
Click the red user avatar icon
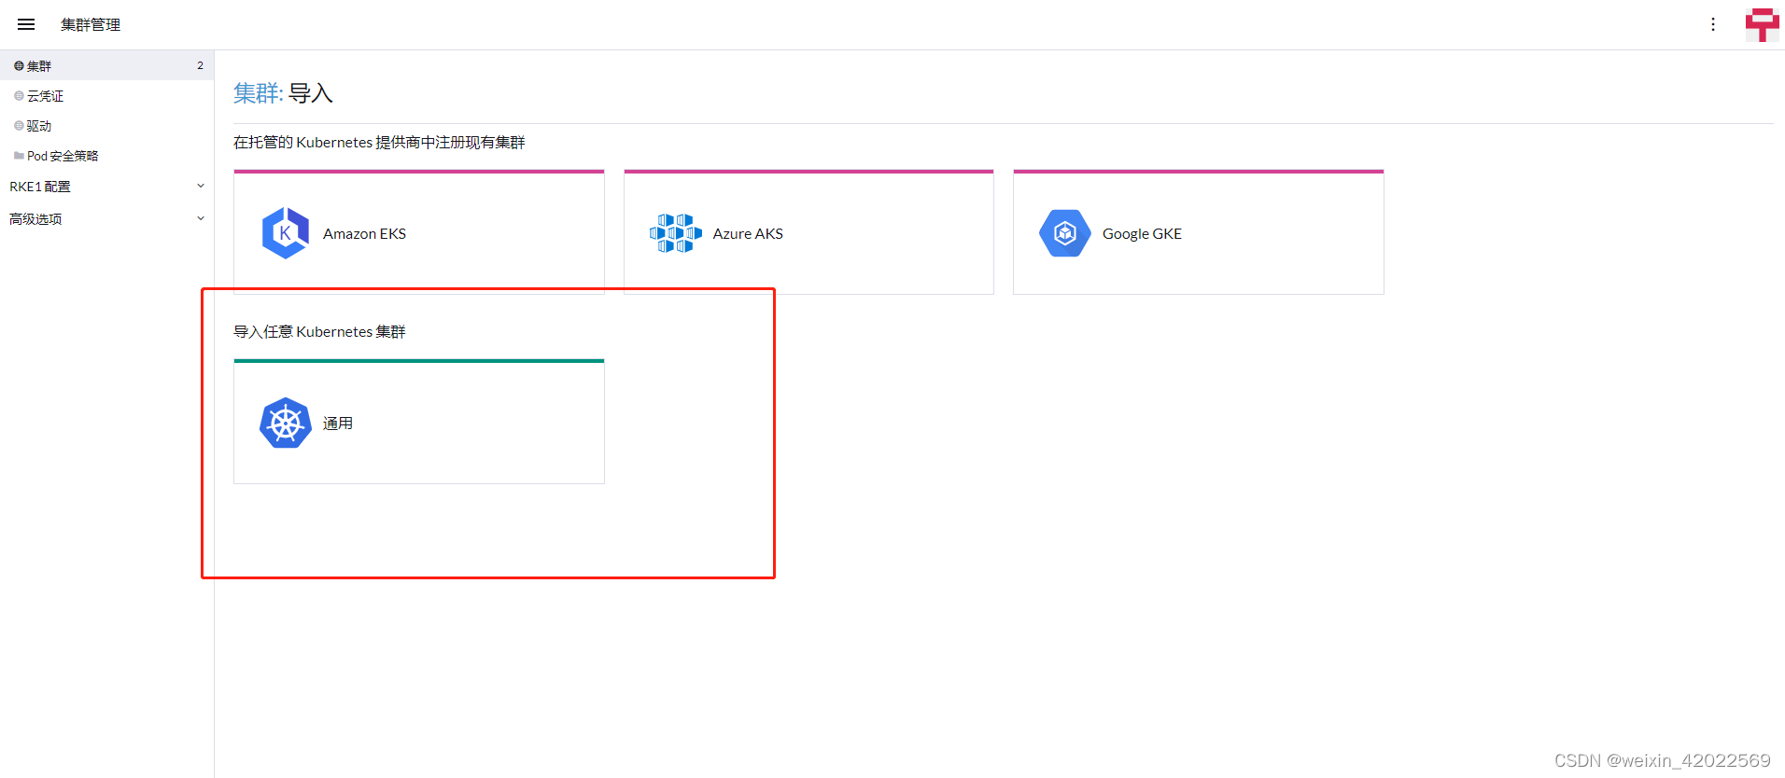coord(1763,24)
